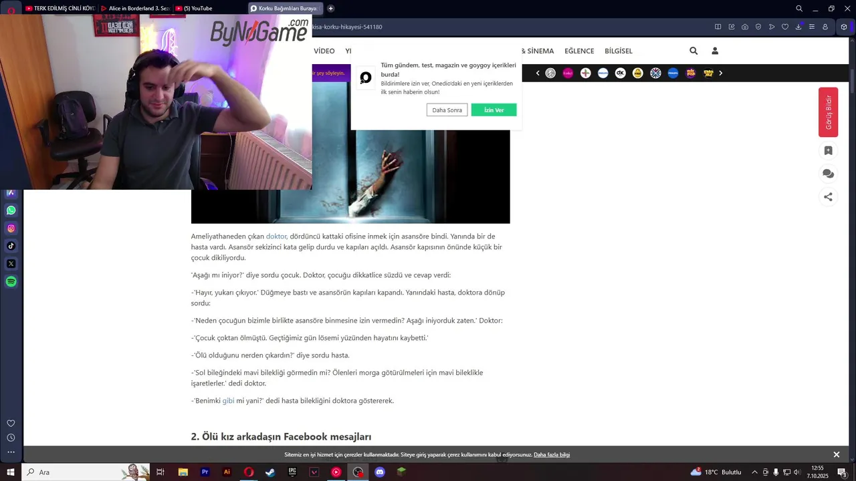Viewport: 856px width, 481px height.
Task: Launch Adobe Premiere Pro from taskbar
Action: [205, 472]
